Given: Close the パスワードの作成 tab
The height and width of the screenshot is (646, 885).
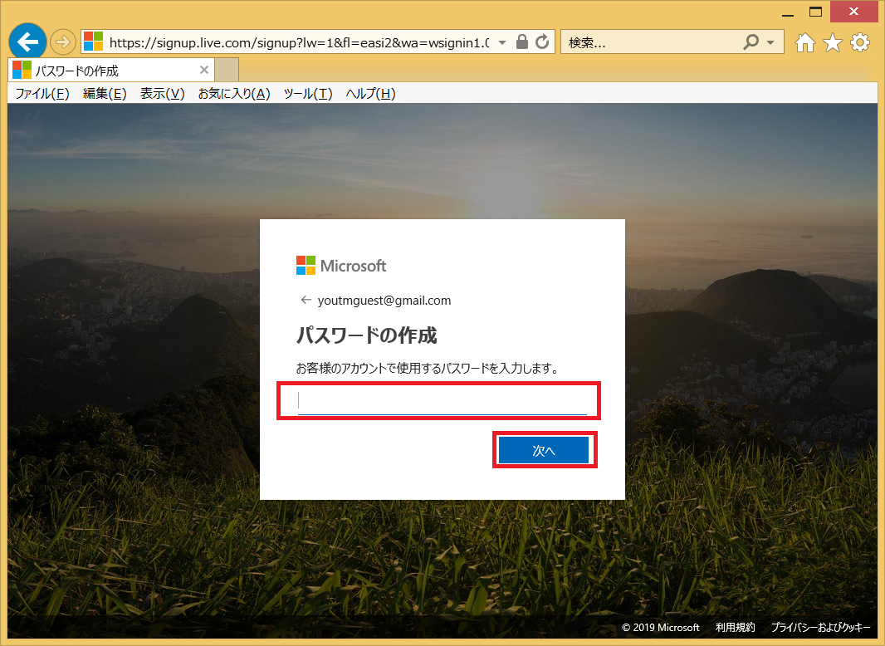Looking at the screenshot, I should 204,70.
